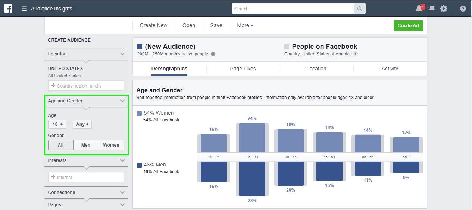Click the Audience Insights title
The image size is (472, 210).
(x=51, y=9)
